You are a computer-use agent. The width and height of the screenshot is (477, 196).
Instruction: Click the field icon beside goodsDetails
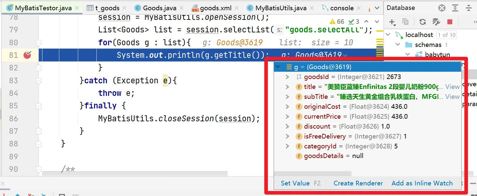coord(299,156)
